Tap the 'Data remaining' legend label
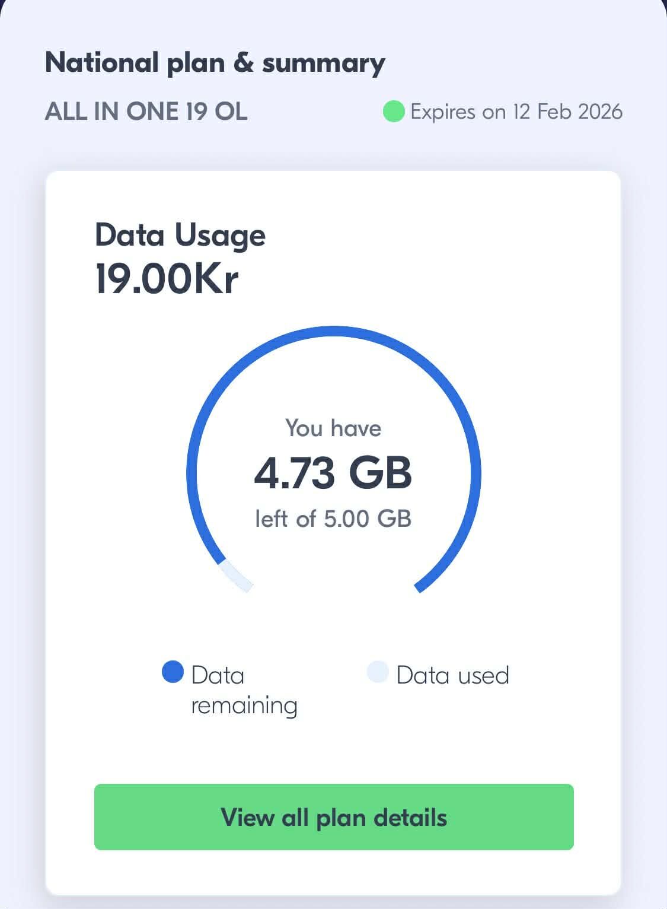The width and height of the screenshot is (667, 909). (x=244, y=690)
